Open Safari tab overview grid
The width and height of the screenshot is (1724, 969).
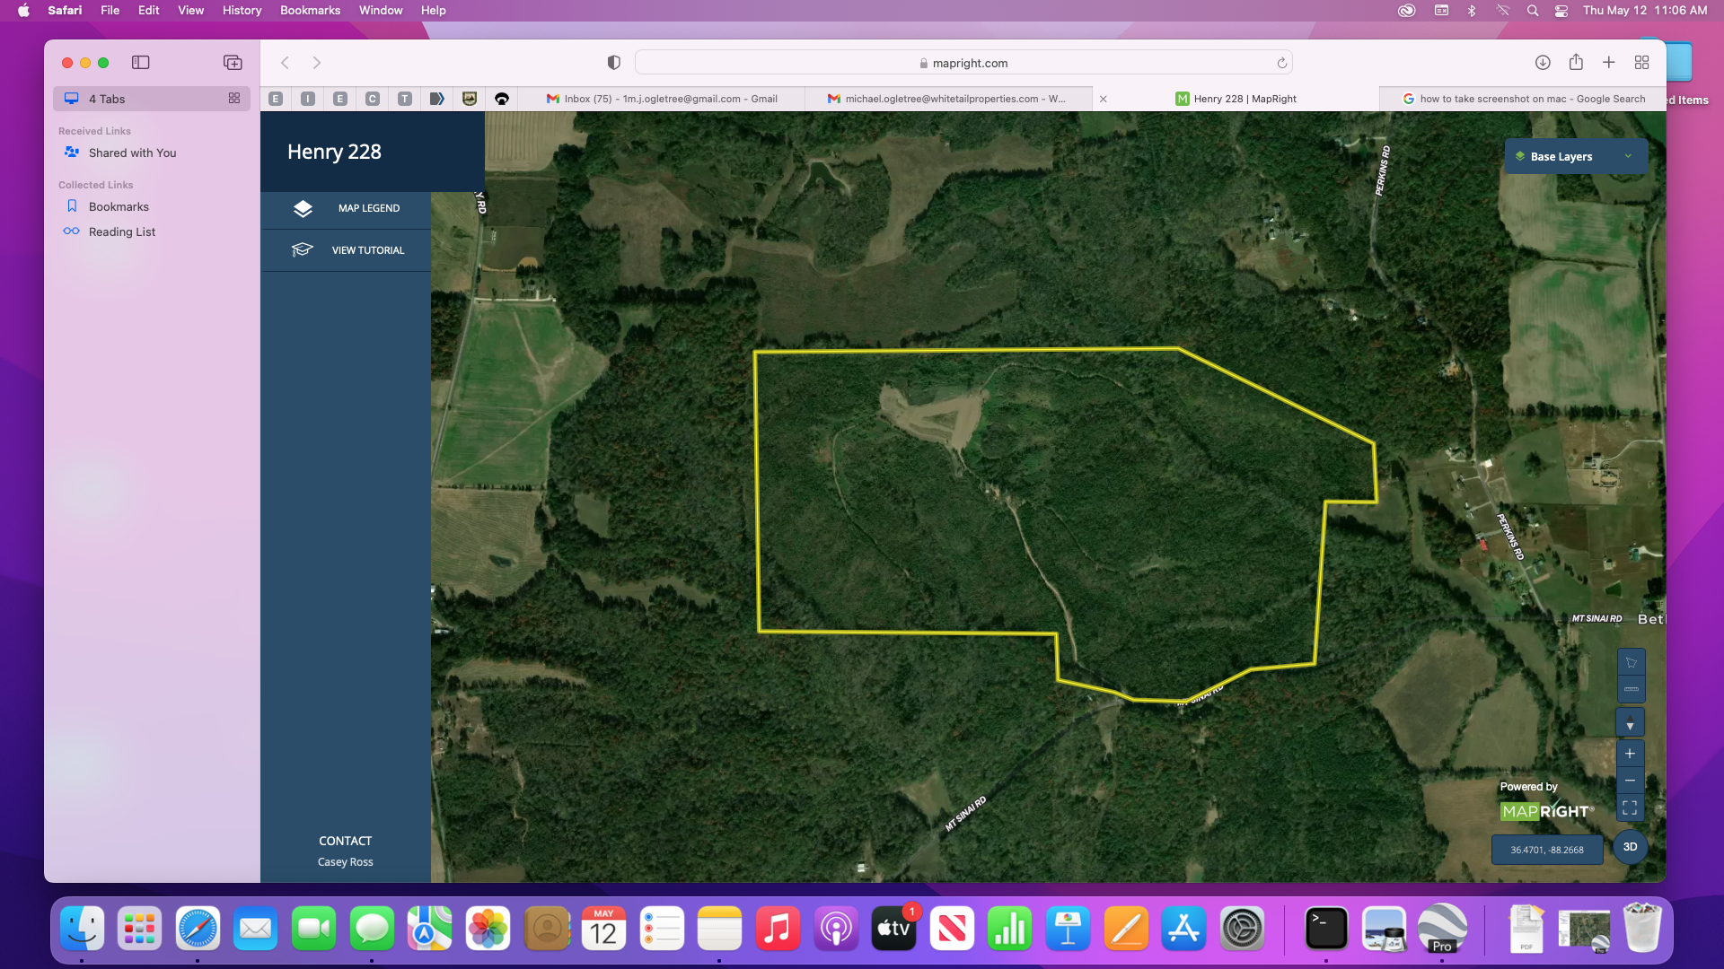[x=1641, y=63]
